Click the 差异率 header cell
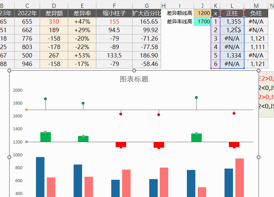The height and width of the screenshot is (197, 274). coord(82,13)
